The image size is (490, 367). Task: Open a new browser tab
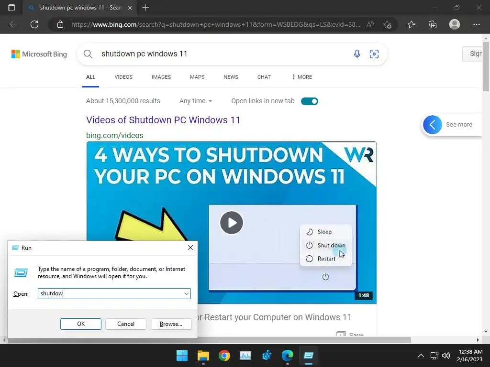click(145, 8)
